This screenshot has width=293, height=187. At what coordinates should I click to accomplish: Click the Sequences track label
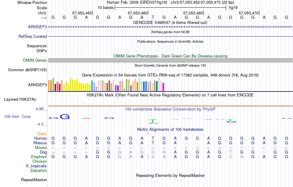[37, 46]
